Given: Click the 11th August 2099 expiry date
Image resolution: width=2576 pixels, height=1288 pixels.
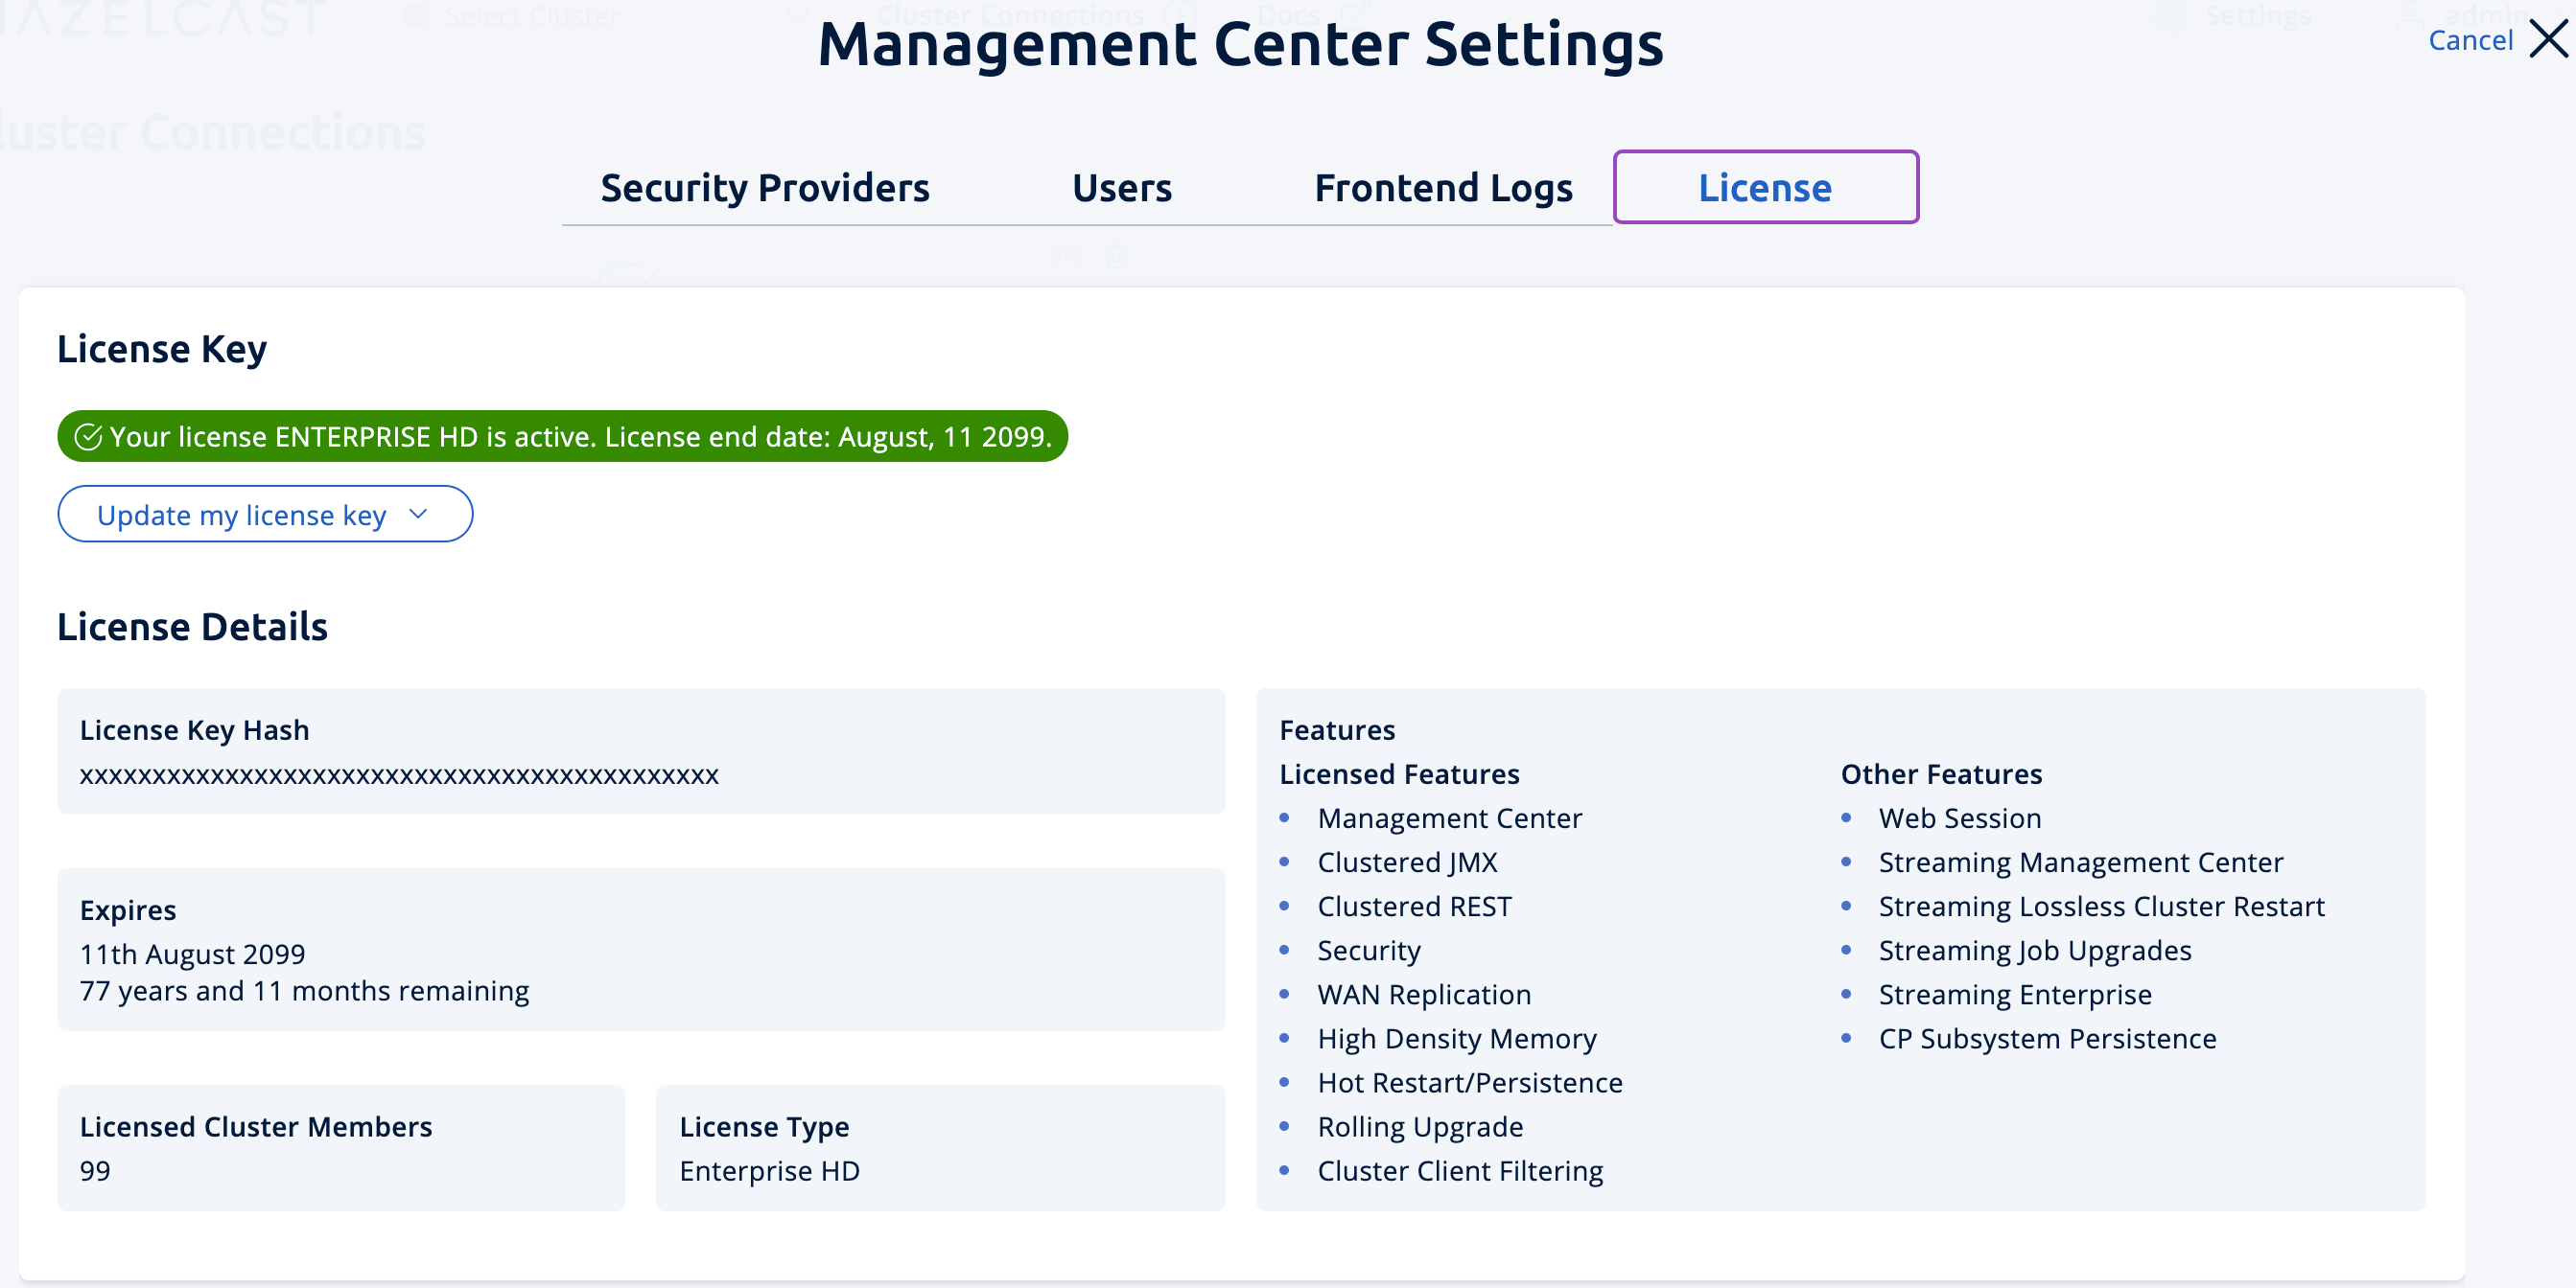Looking at the screenshot, I should click(x=193, y=954).
